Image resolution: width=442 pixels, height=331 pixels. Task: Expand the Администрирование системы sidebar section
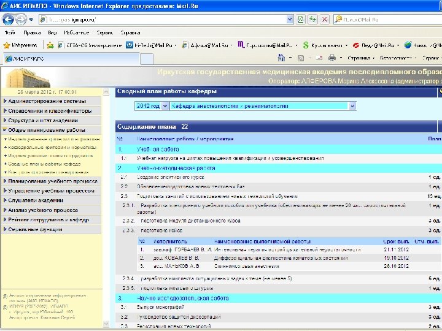[x=47, y=101]
